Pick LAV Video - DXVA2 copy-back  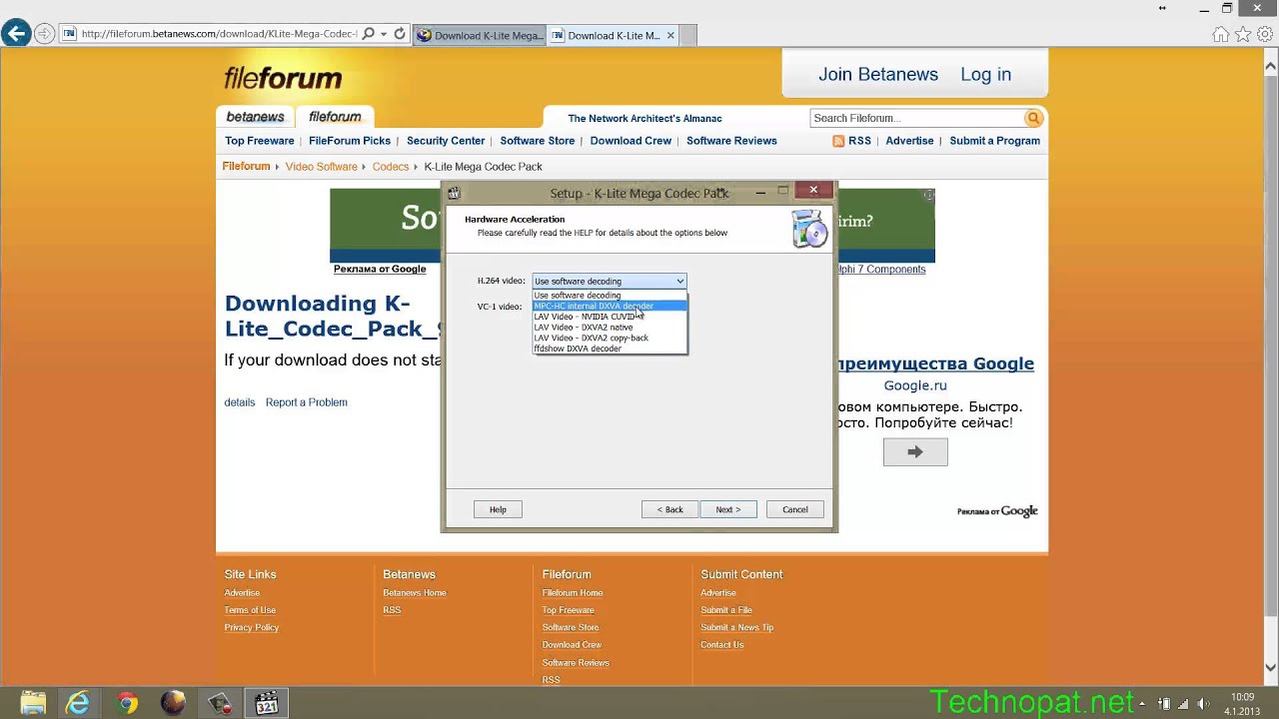(x=610, y=338)
